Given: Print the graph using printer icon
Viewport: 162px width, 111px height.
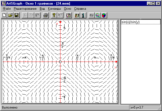Looking at the screenshot, I should point(46,15).
